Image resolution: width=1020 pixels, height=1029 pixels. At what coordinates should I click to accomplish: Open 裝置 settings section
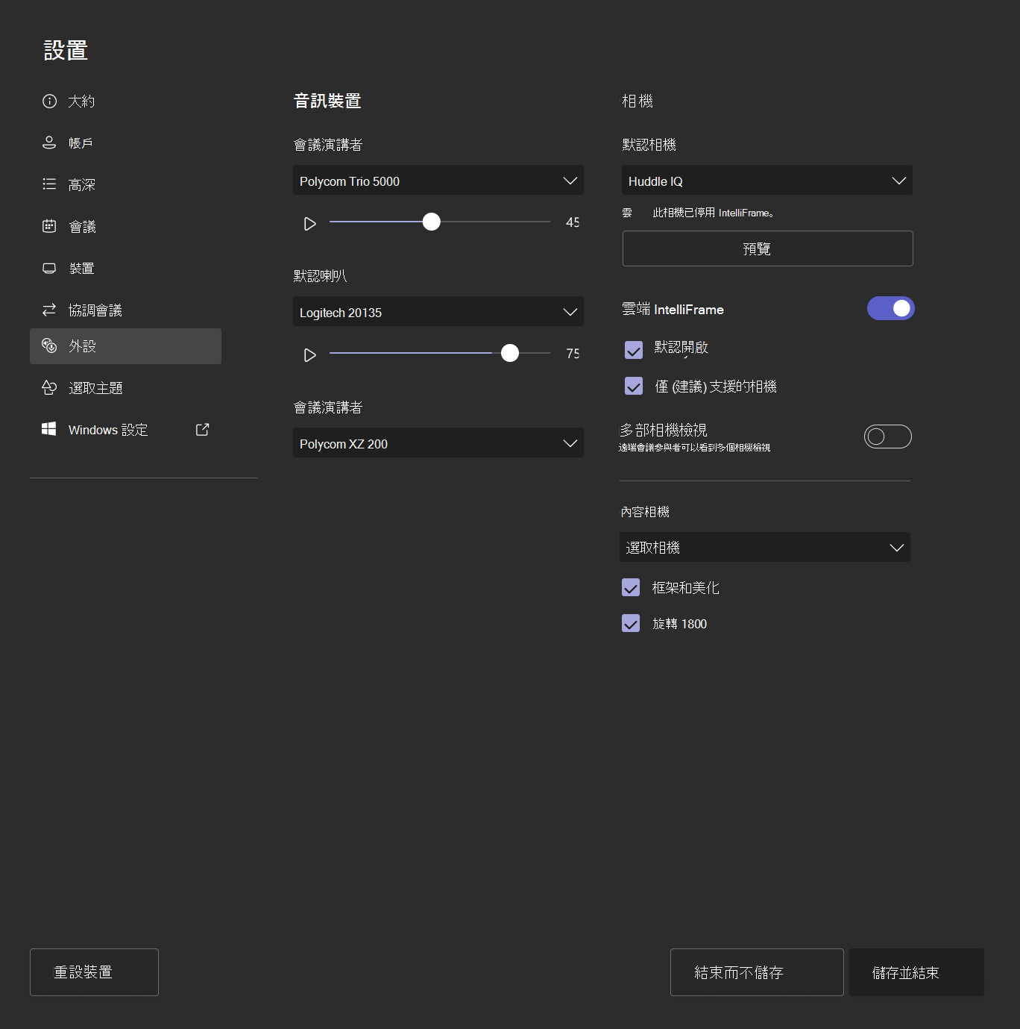125,269
